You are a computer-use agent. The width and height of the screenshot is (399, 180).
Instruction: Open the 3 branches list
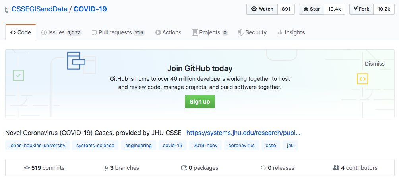pos(121,168)
